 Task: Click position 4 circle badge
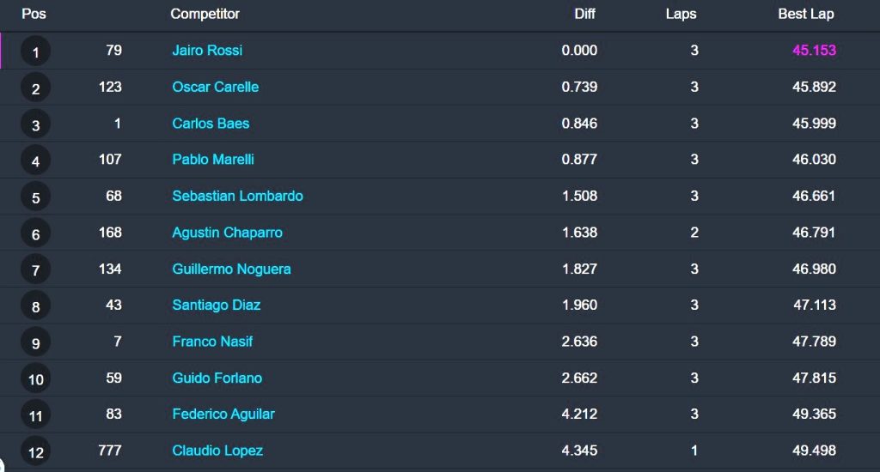[35, 160]
